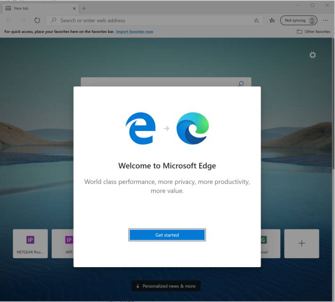Viewport: 335px width, 302px height.
Task: Maximize the browser window
Action: (x=312, y=5)
